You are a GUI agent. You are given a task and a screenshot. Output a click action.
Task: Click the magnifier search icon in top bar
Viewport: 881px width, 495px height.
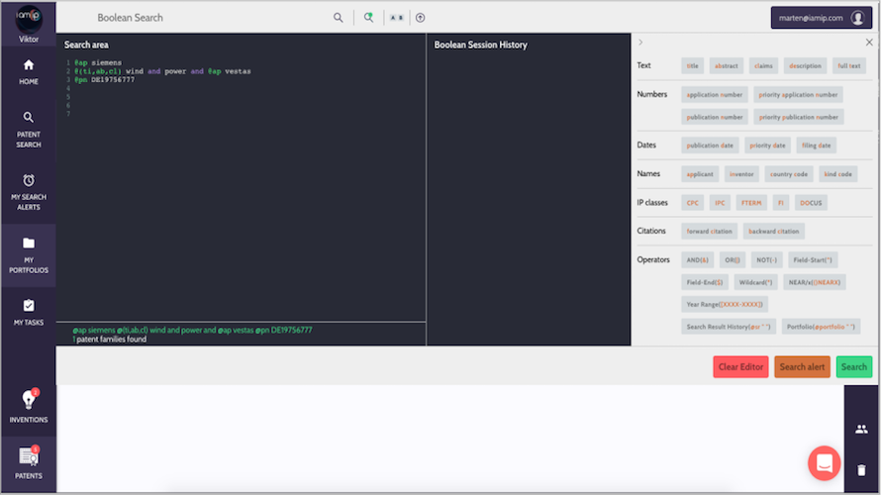[x=339, y=18]
